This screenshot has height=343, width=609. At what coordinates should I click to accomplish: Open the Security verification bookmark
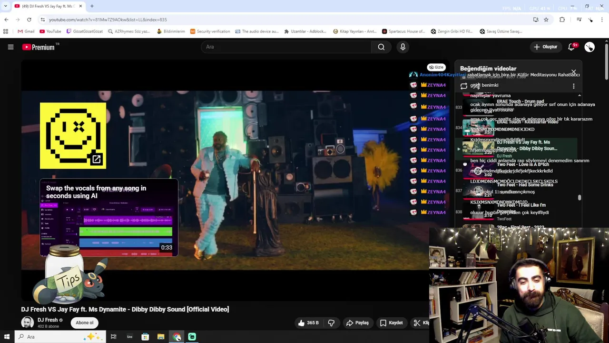210,31
